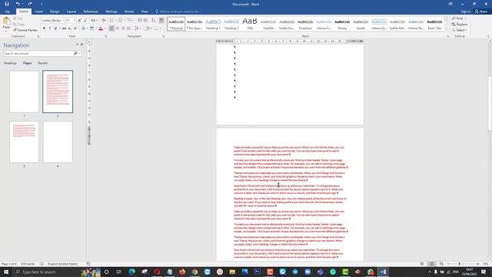Click the Paste clipboard icon
Image resolution: width=492 pixels, height=277 pixels.
coord(6,22)
